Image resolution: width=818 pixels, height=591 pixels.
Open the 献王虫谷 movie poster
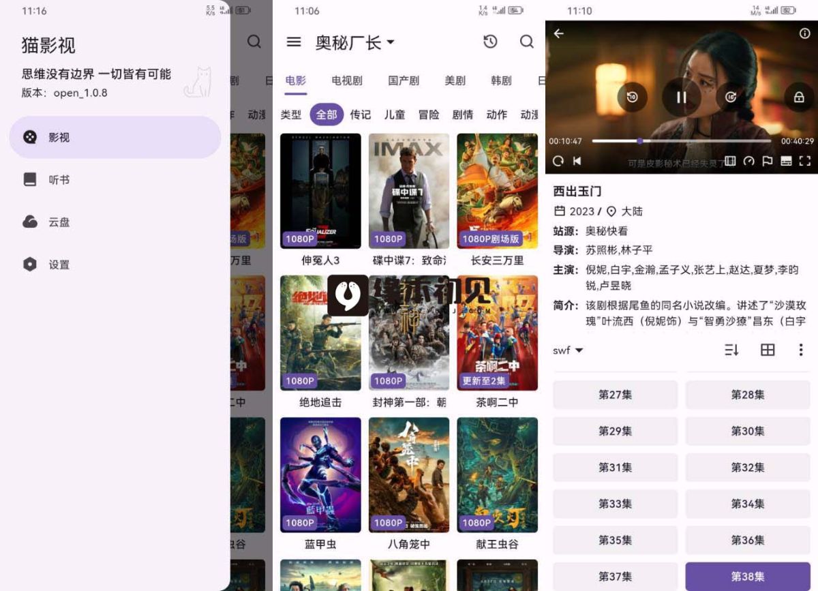(498, 475)
